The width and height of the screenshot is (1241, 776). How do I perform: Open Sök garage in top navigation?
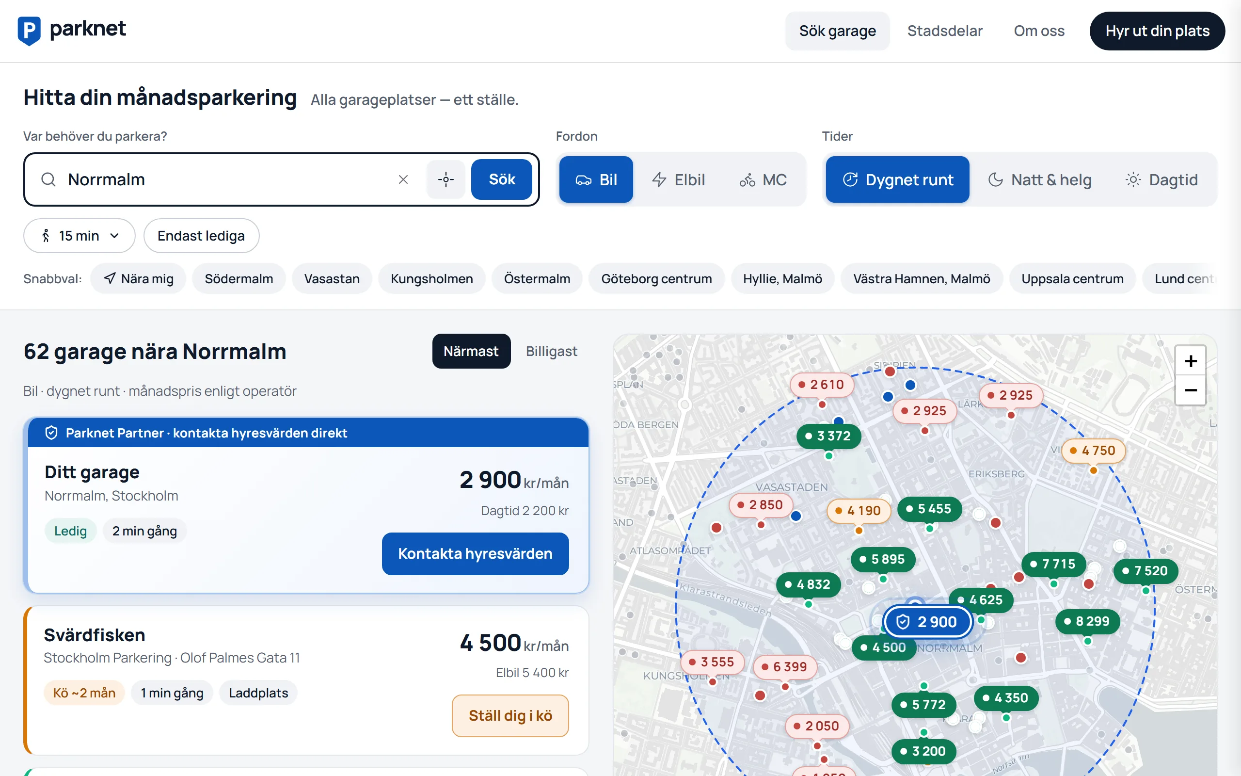tap(837, 31)
